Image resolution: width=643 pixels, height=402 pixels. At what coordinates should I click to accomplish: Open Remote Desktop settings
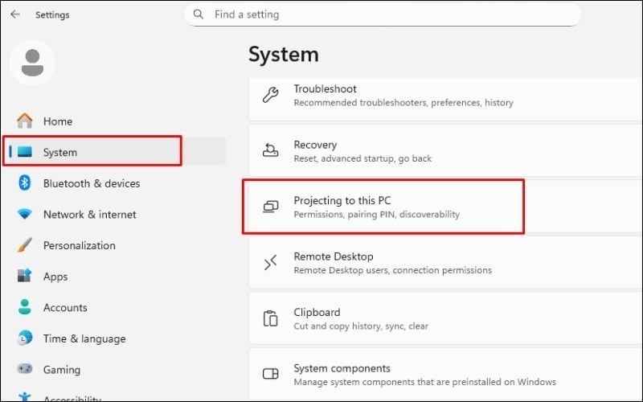point(446,263)
